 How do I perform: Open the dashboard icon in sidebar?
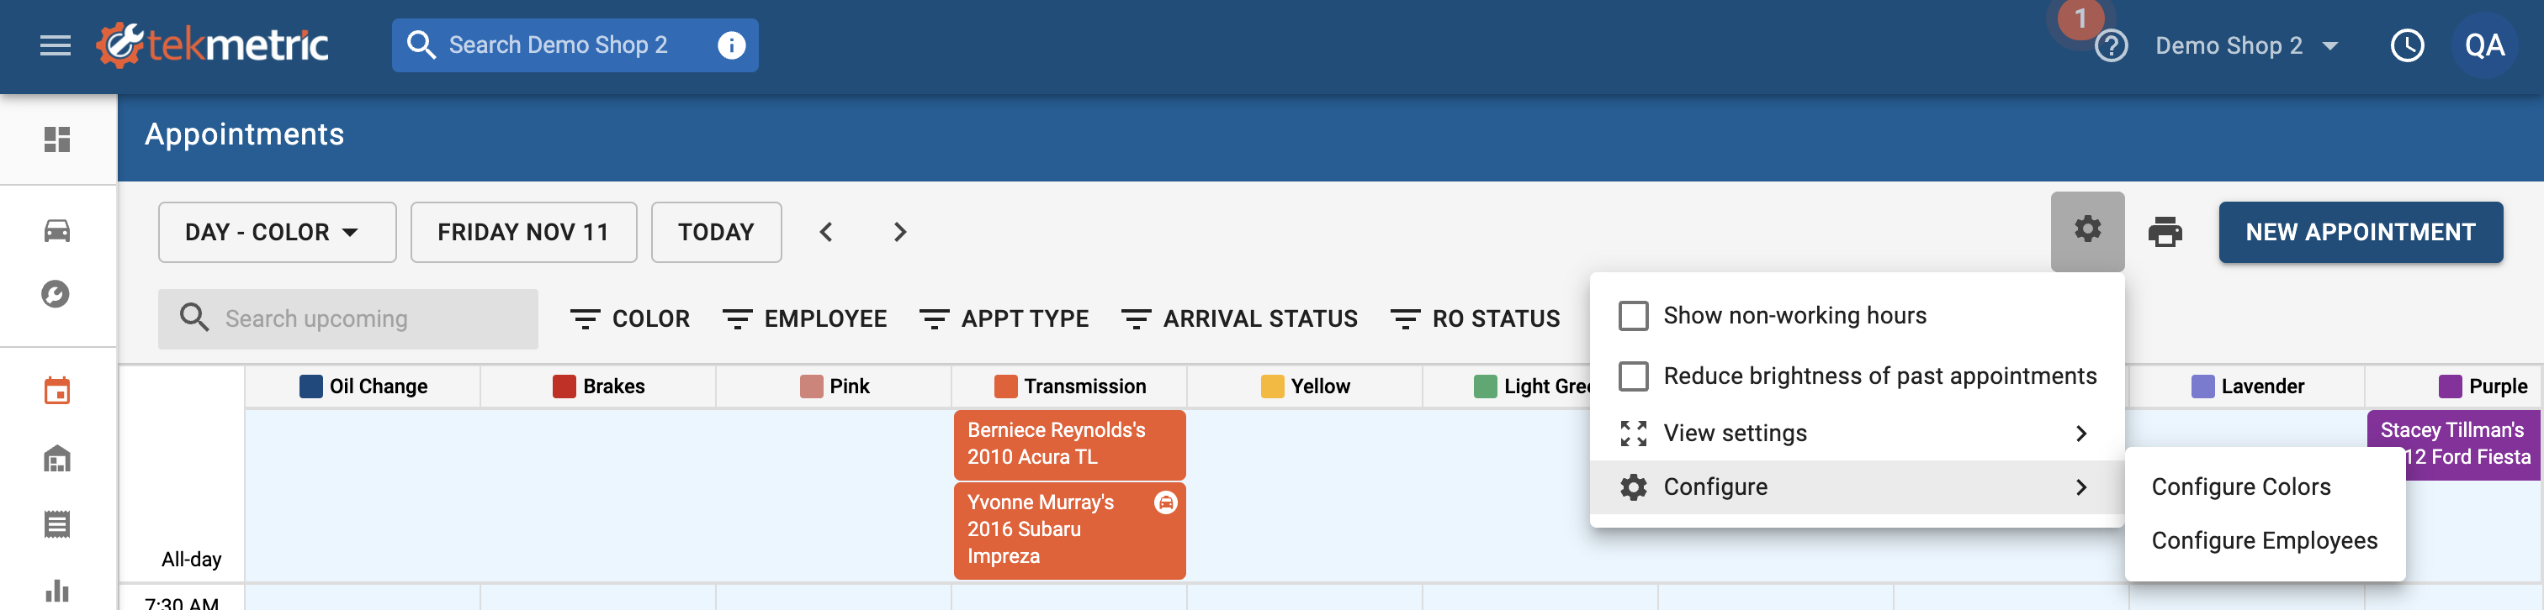coord(57,139)
